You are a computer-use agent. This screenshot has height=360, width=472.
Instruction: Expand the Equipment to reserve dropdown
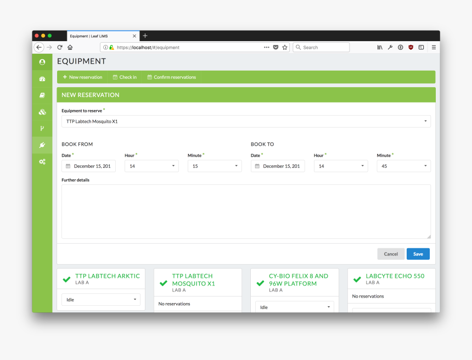coord(246,121)
